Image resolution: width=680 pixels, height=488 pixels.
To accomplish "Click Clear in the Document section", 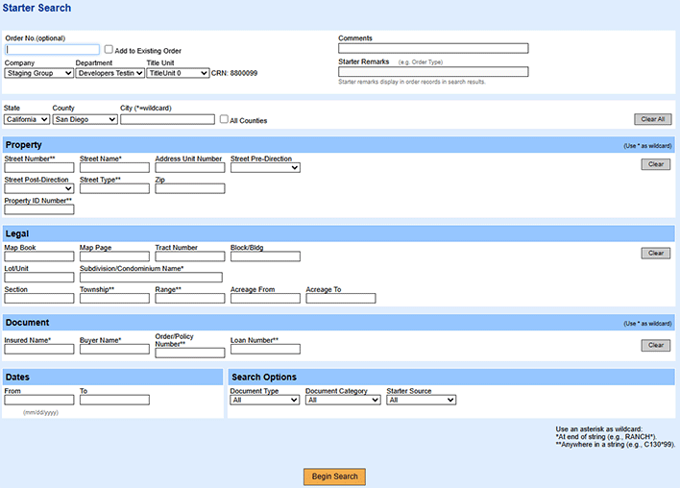I will [655, 345].
